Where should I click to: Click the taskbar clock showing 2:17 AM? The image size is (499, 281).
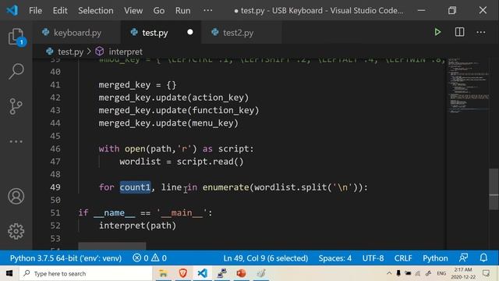pos(462,273)
